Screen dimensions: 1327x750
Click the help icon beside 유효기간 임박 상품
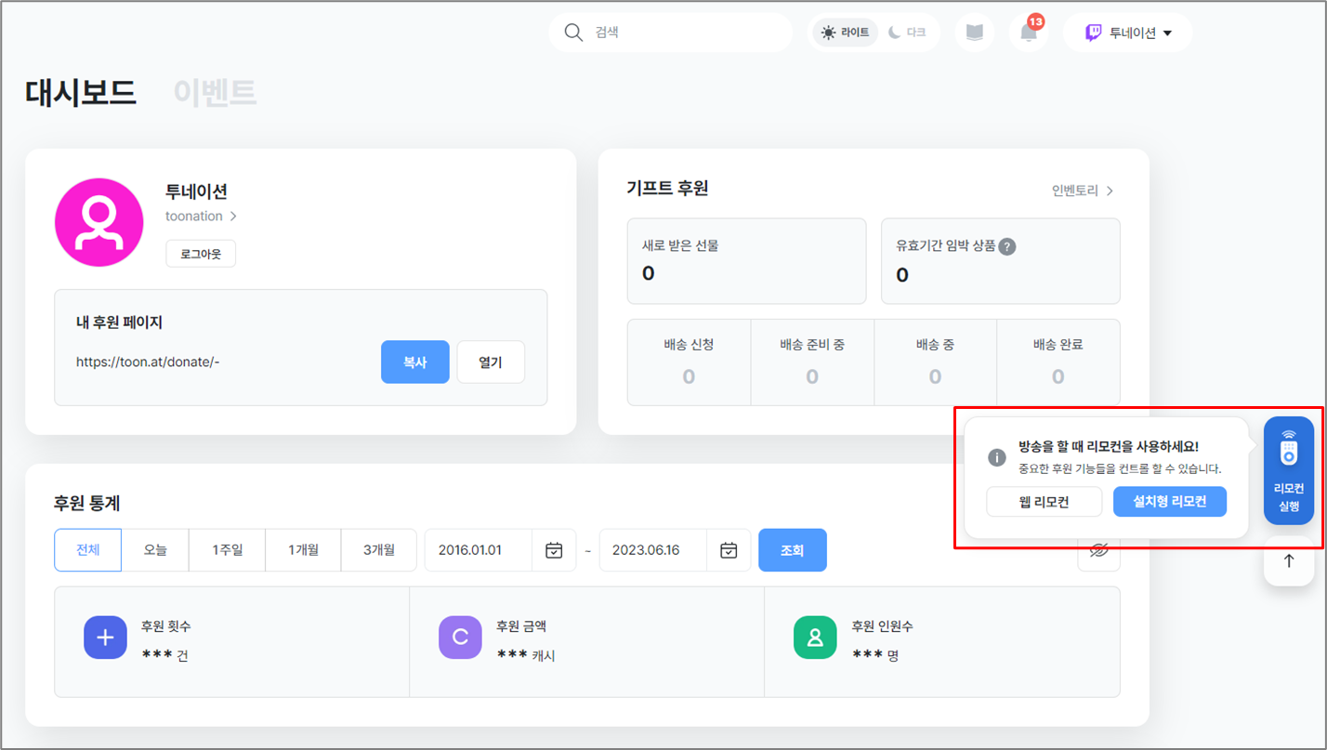click(x=1007, y=246)
